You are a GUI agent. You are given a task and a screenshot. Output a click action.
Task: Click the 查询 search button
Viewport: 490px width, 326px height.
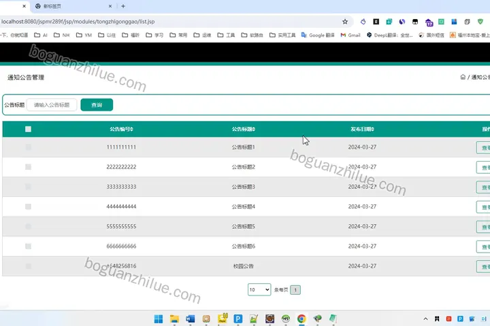97,105
